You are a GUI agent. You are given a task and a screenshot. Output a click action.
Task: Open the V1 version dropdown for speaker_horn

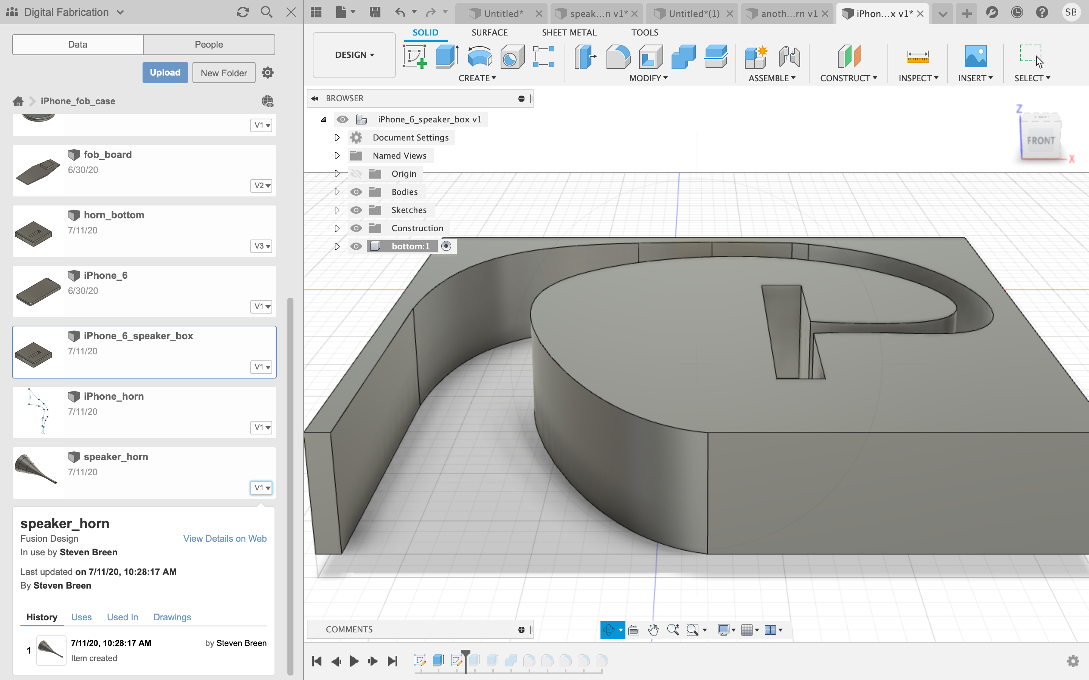(262, 487)
